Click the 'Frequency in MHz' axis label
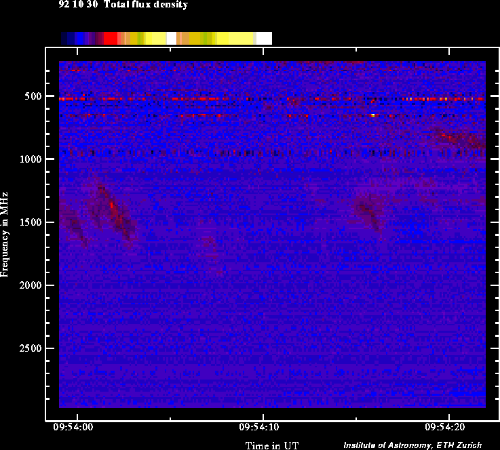The height and width of the screenshot is (450, 500). [4, 234]
